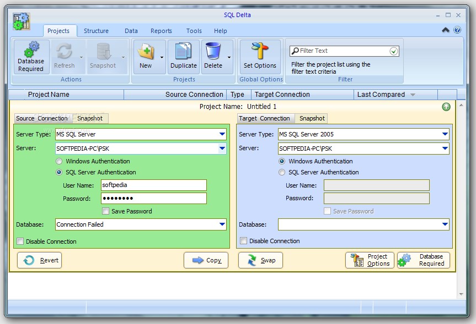This screenshot has width=476, height=324.
Task: Open source Database dropdown showing Connection Failed
Action: click(x=222, y=224)
